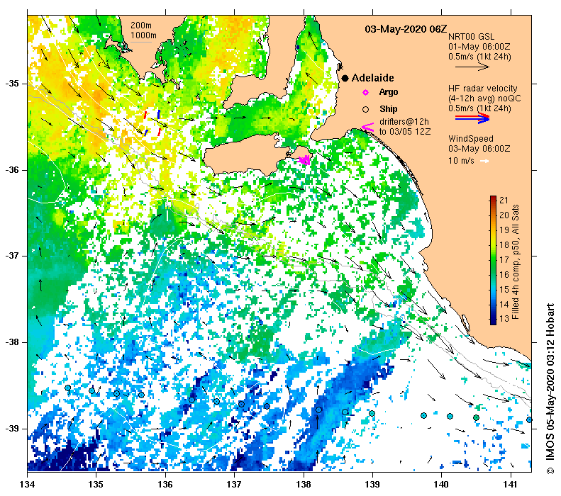This screenshot has width=561, height=496.
Task: Click the 03-May-2020 06Z date title
Action: tap(406, 29)
